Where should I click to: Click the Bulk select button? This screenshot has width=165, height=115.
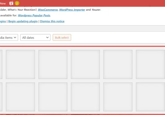click(x=62, y=38)
